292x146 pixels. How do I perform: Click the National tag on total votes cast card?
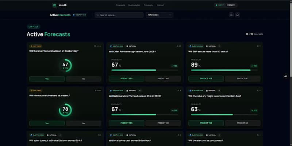tap(131, 135)
